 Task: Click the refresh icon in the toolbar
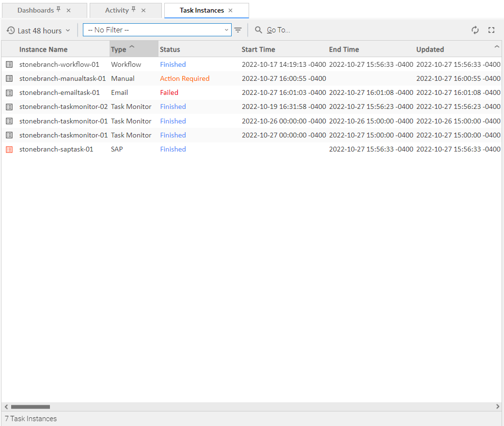click(475, 30)
